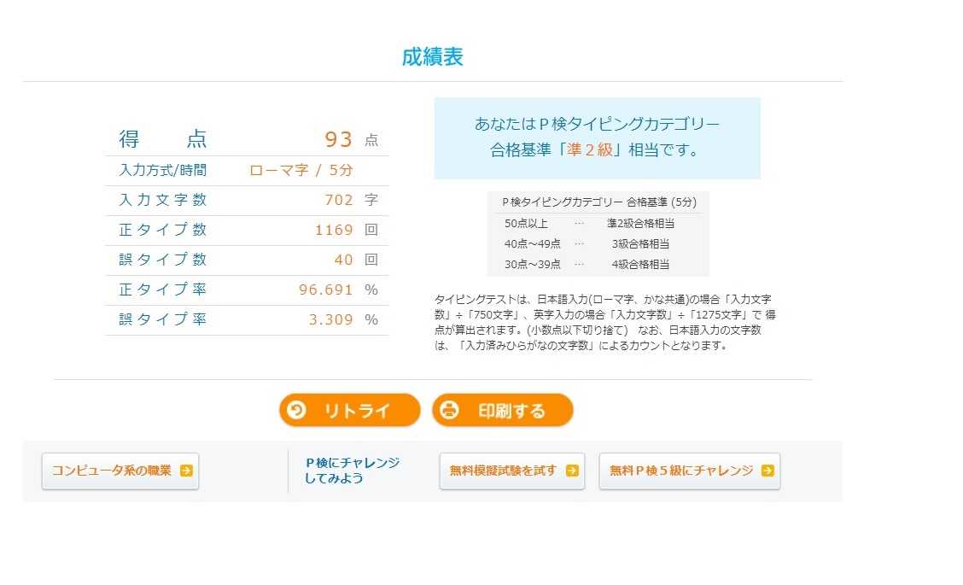Click the arrow icon on コンピュータ系の職業

click(x=186, y=471)
